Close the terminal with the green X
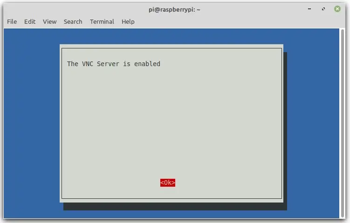The width and height of the screenshot is (350, 223). (x=337, y=9)
